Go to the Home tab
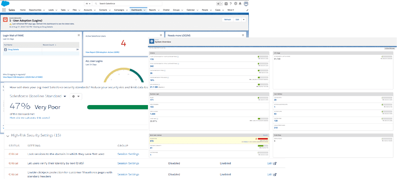 point(23,10)
